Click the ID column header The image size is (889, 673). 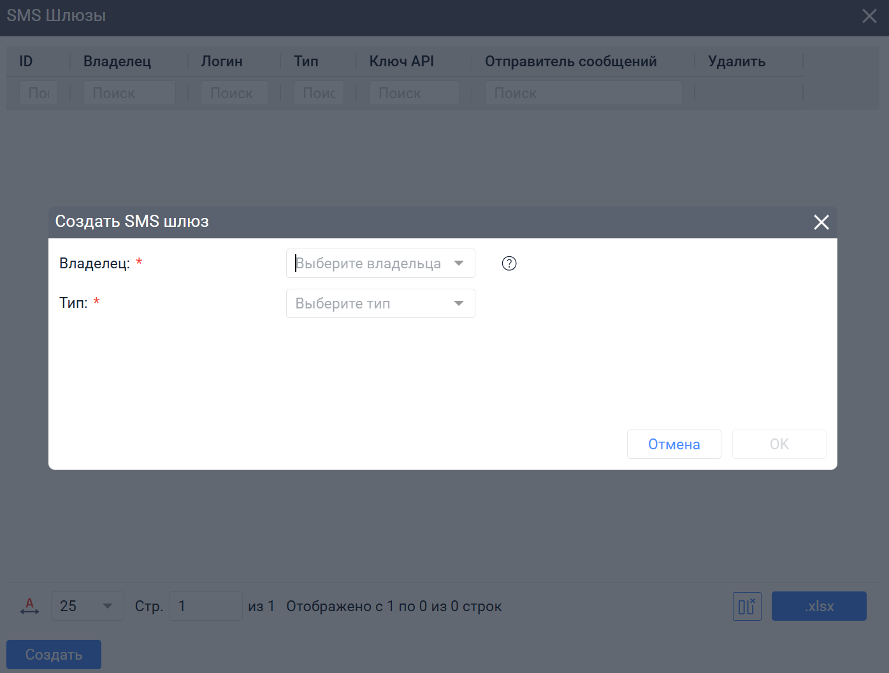pos(26,61)
